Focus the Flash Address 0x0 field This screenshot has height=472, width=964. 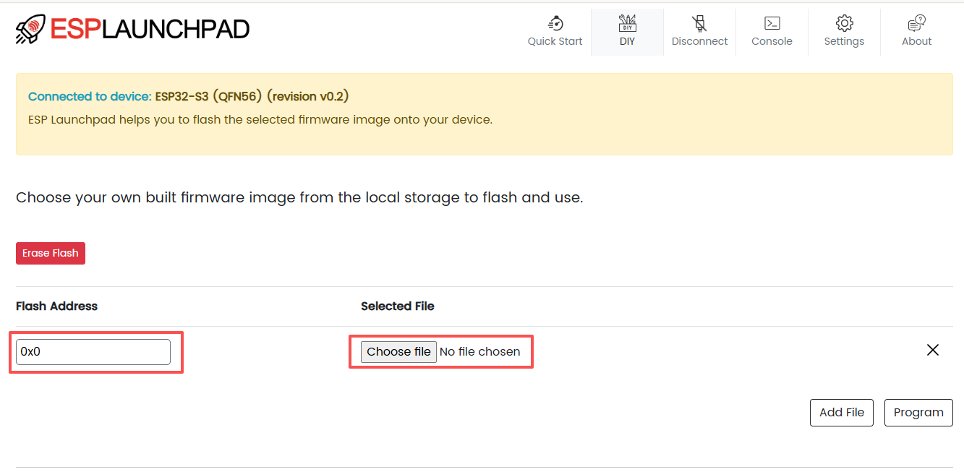(x=93, y=352)
